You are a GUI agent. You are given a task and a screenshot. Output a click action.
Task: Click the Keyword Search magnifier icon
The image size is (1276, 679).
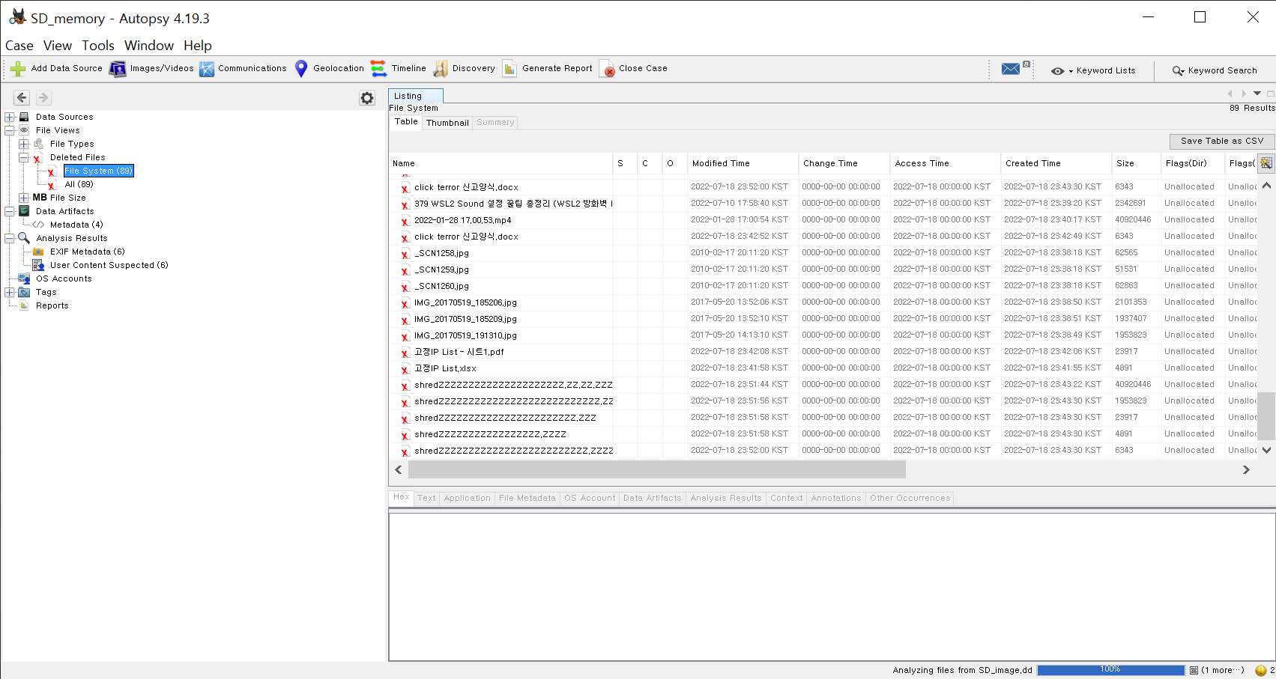coord(1178,70)
